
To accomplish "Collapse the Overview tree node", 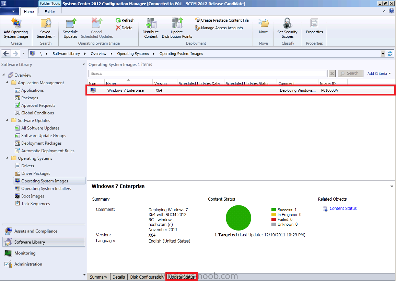I will tap(3, 75).
